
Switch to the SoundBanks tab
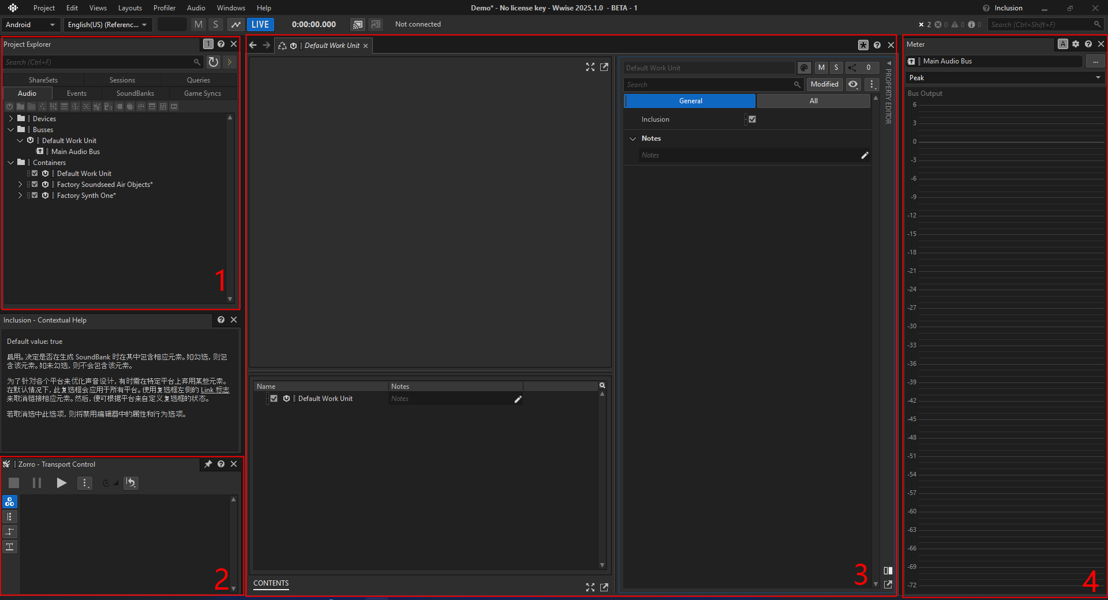135,93
